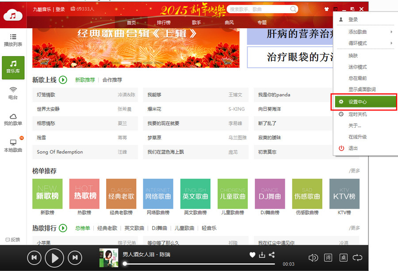Select 设置中心 from the menu
The width and height of the screenshot is (398, 271).
click(x=358, y=102)
